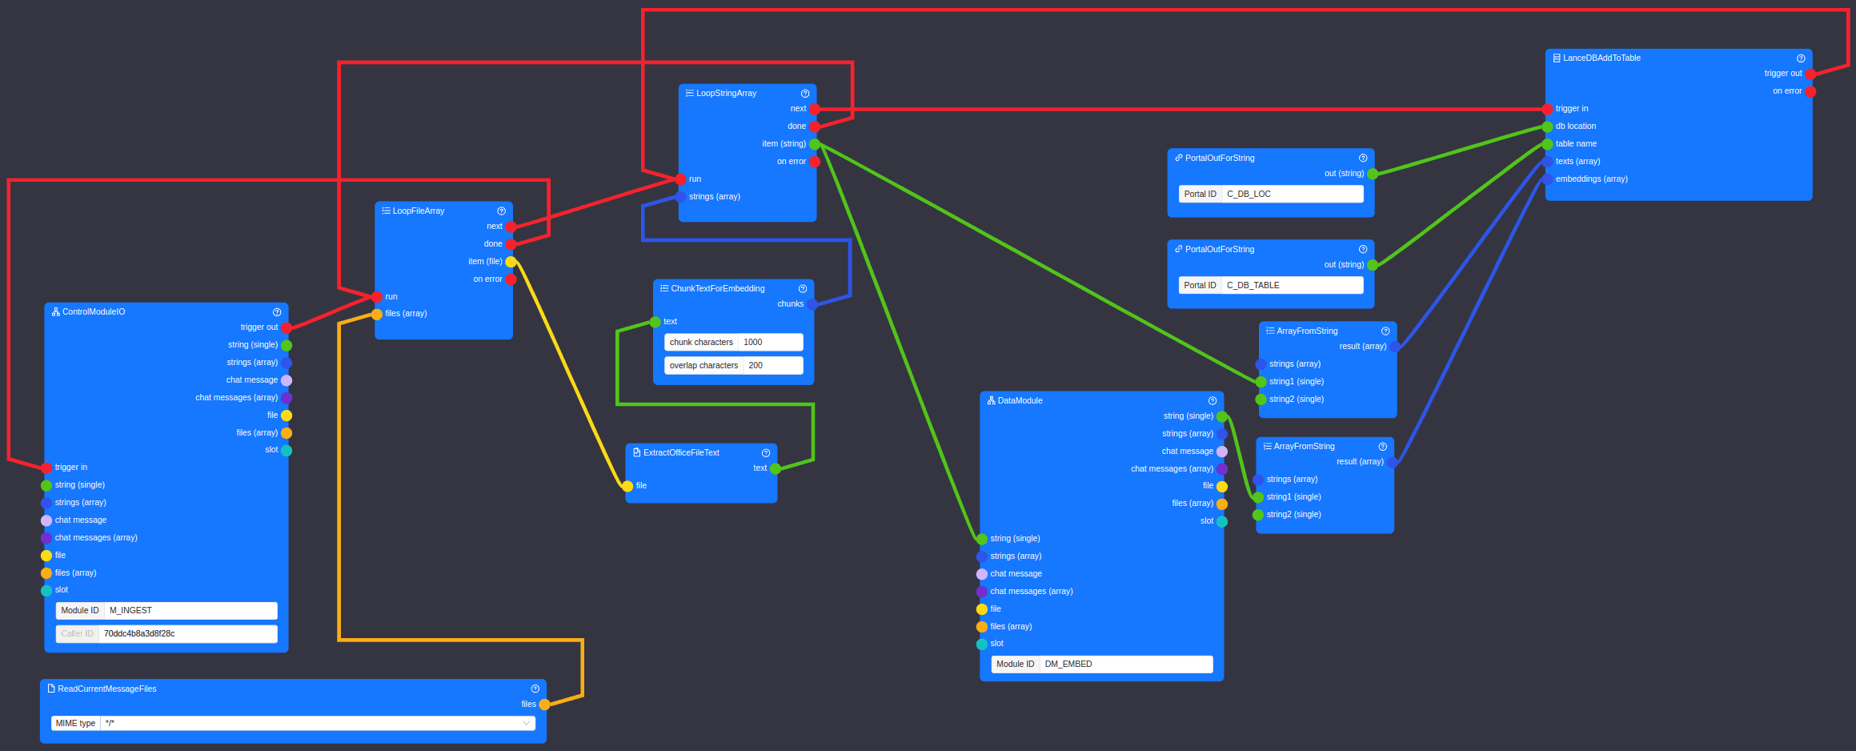
Task: Click ExtractOfficeFileText file input port
Action: click(627, 487)
